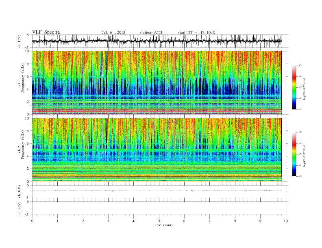Click the ch.3 voltage waveform trace
Image resolution: width=322 pixels, height=248 pixels.
pos(157,191)
